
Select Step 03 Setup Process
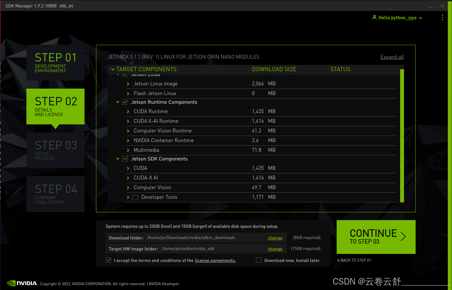[55, 150]
